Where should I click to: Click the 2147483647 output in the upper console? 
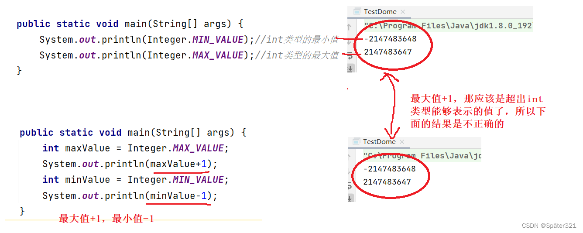388,52
